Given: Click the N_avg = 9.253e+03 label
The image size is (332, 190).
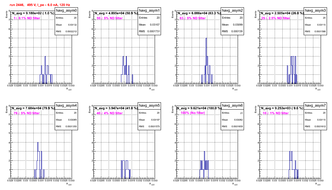Looking at the screenshot, I should tap(282, 108).
